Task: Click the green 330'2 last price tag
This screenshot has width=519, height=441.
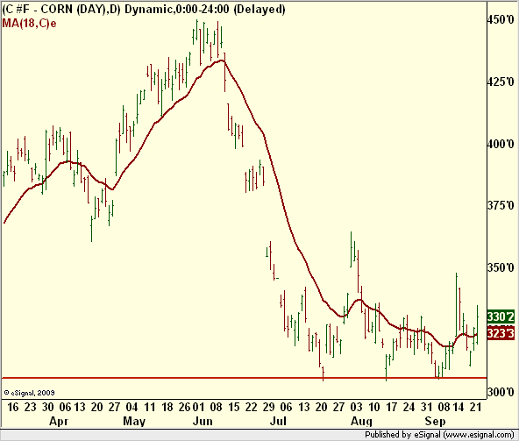Action: [501, 317]
